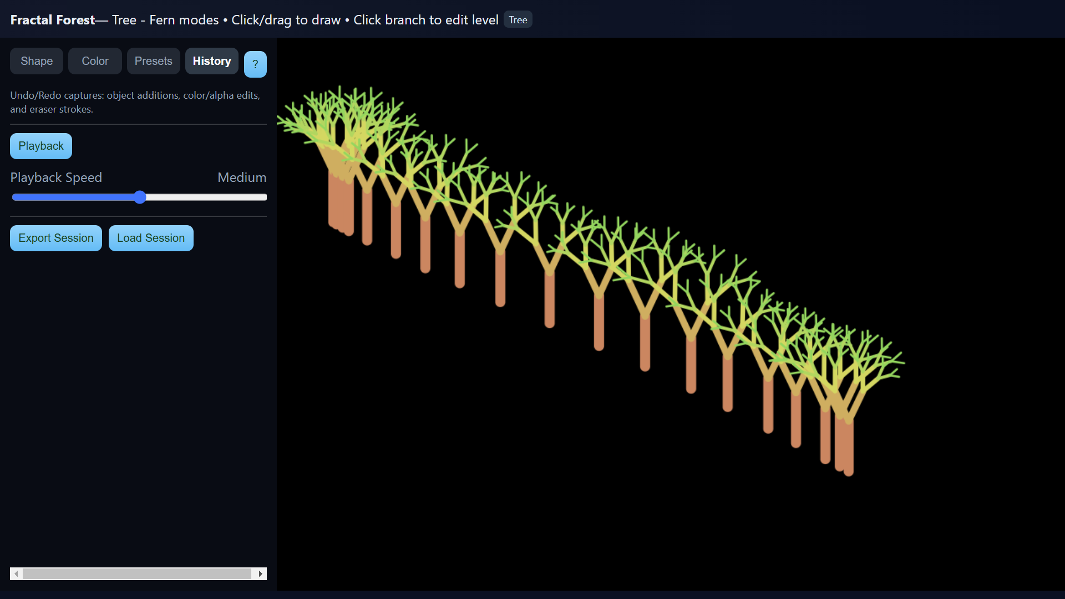Switch to the Shape tab
This screenshot has width=1065, height=599.
pyautogui.click(x=37, y=61)
